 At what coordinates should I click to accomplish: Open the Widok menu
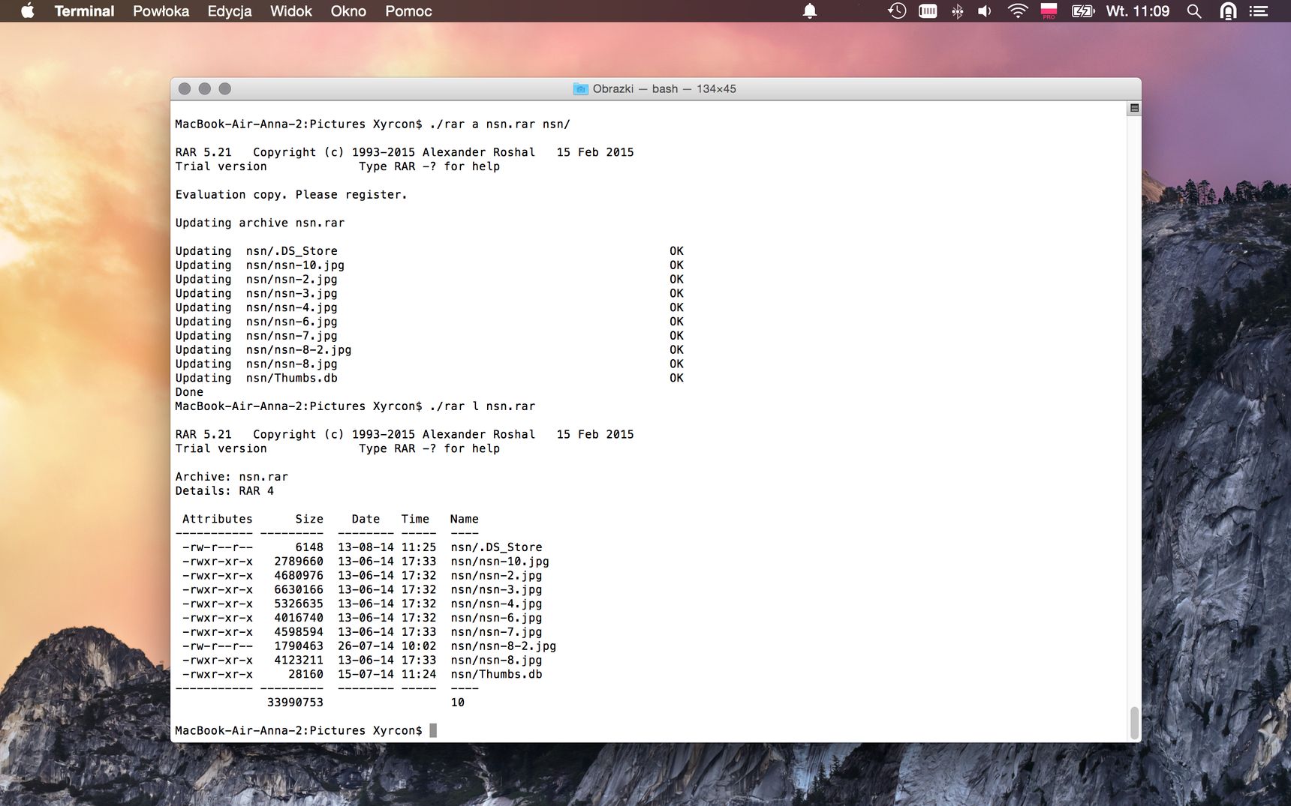click(x=291, y=11)
